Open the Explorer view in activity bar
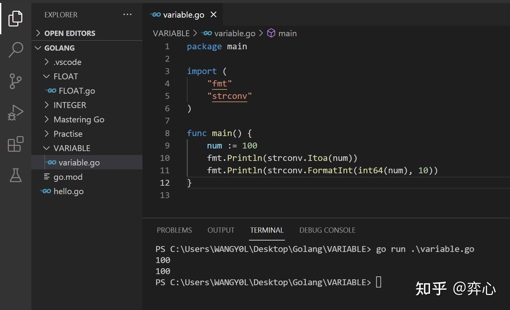The height and width of the screenshot is (310, 510). pyautogui.click(x=15, y=18)
